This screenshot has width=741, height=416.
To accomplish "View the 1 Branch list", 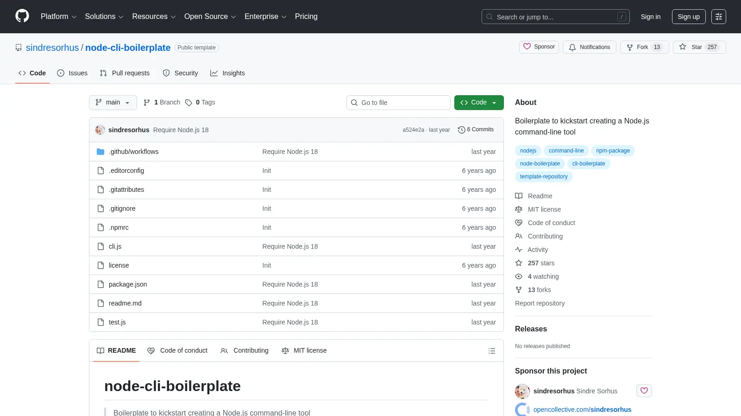I will [x=162, y=103].
